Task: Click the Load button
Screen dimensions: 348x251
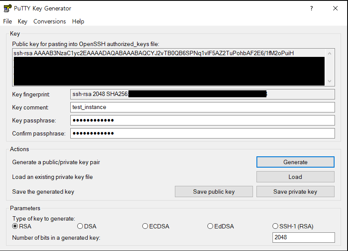Action: click(295, 177)
